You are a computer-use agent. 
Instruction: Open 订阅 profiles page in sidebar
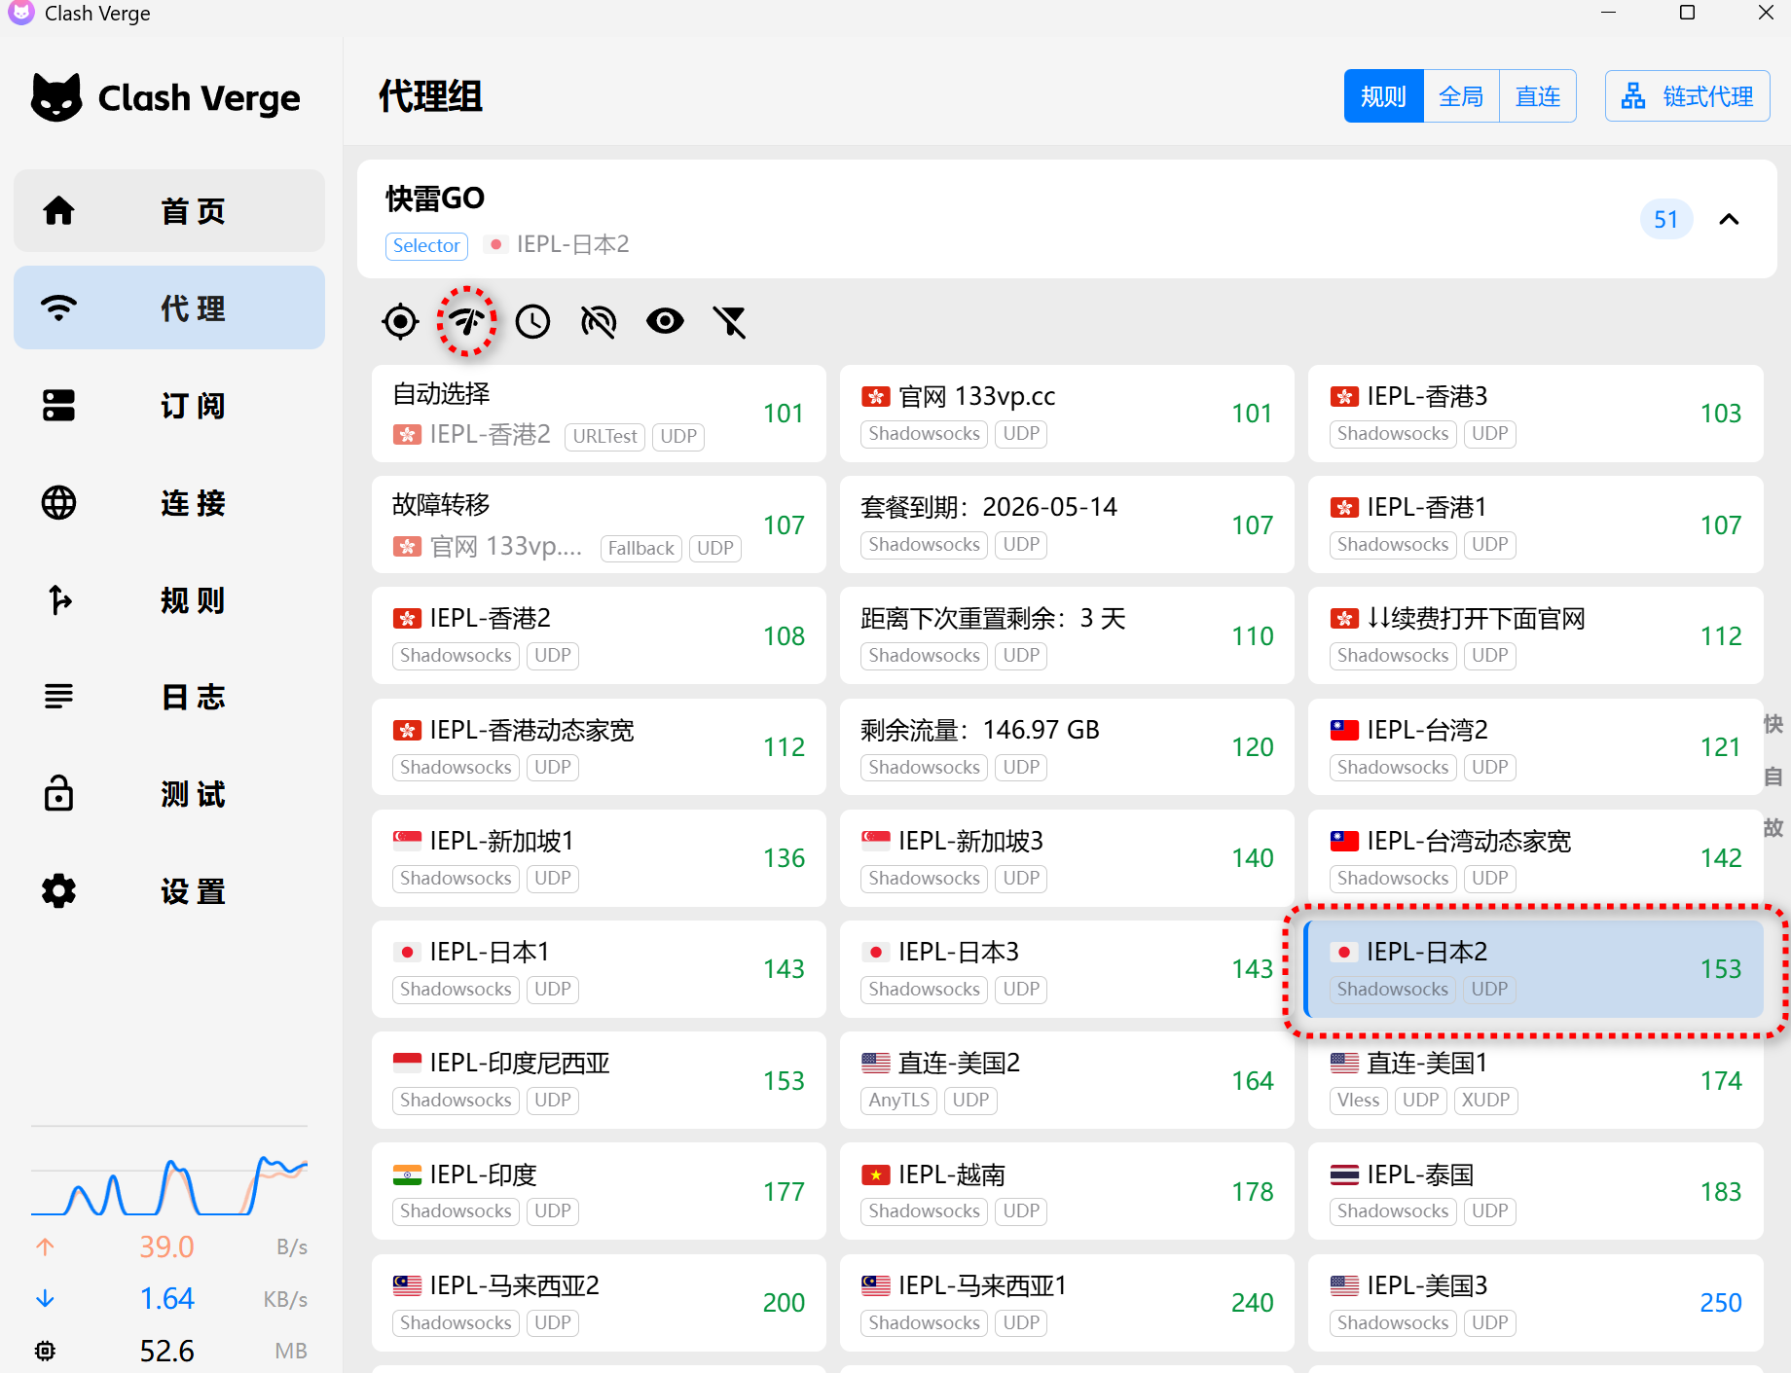point(169,406)
